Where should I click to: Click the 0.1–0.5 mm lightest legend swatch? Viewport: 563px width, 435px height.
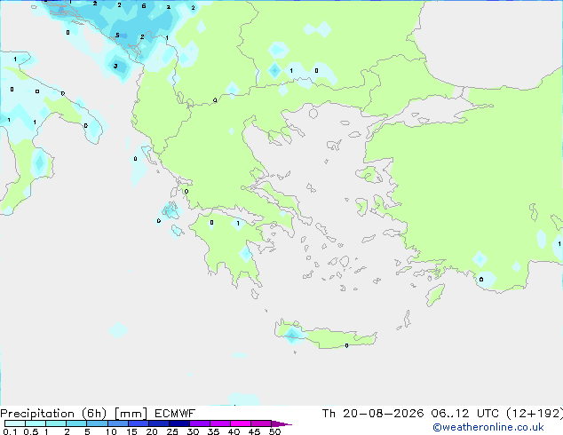[x=15, y=423]
